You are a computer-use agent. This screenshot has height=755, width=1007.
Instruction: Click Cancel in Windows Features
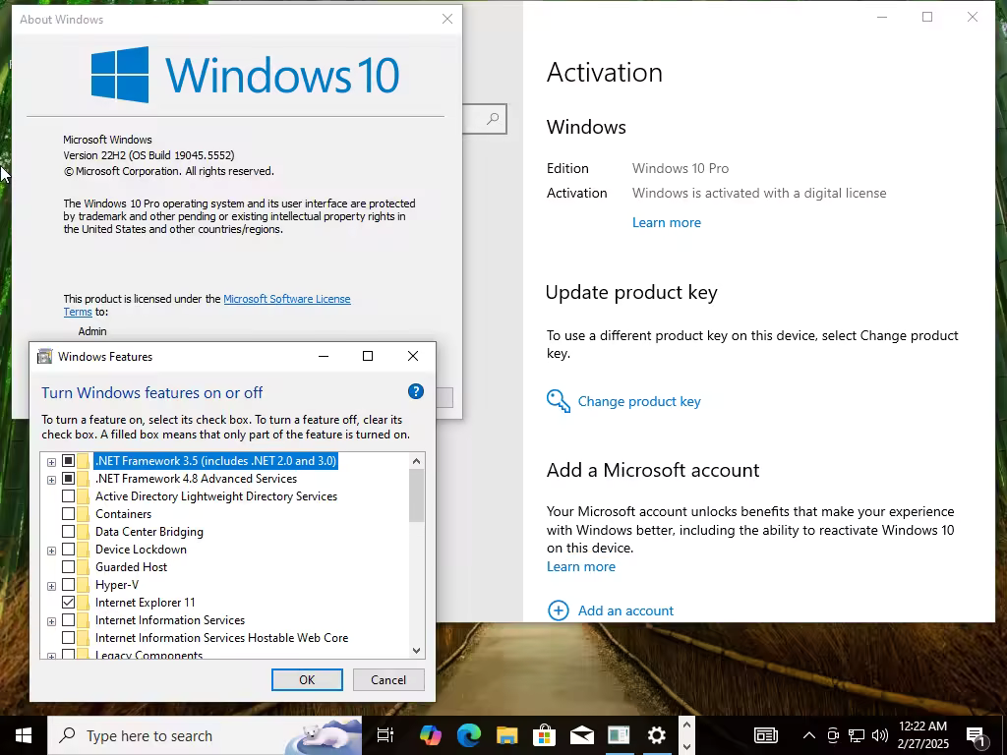[388, 680]
